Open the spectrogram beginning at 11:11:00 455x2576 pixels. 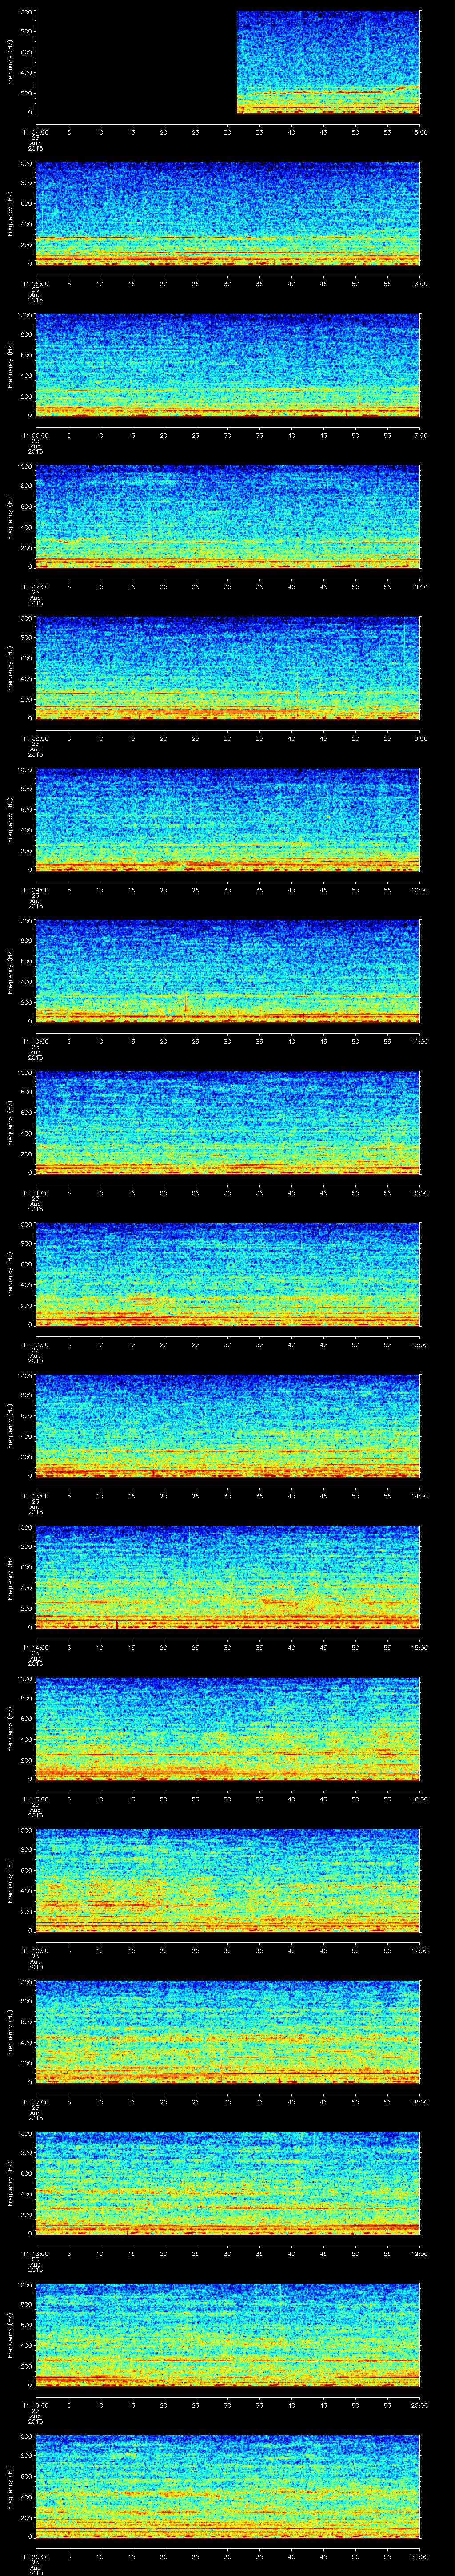(228, 1123)
